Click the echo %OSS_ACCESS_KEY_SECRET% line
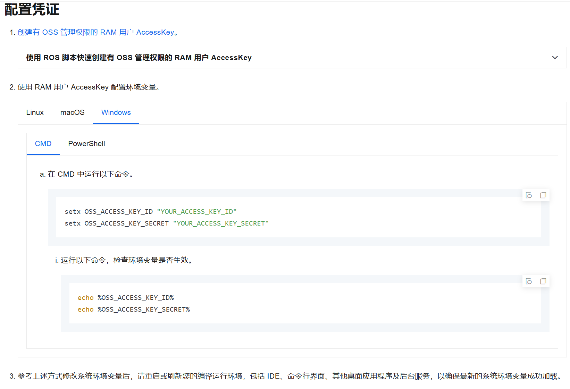The image size is (570, 389). click(x=134, y=310)
